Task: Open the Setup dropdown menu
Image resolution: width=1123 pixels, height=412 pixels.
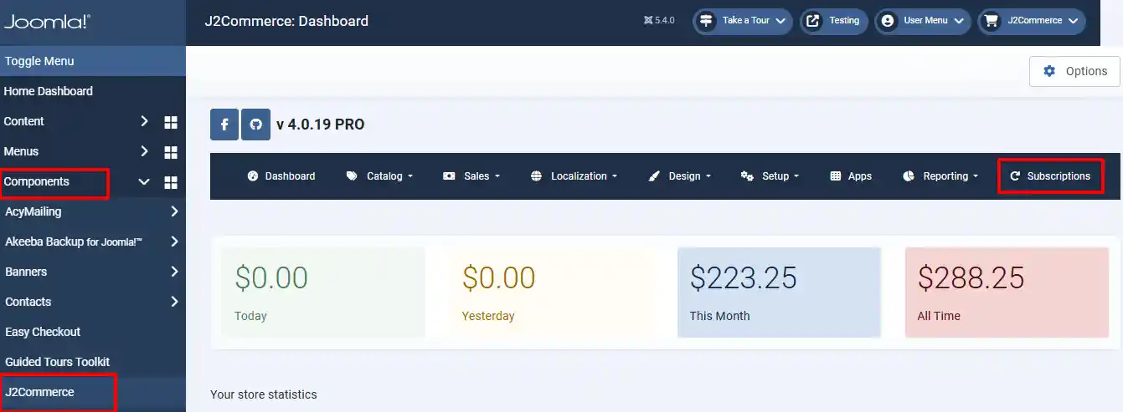Action: pos(770,176)
